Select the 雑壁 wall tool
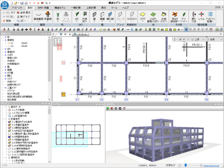This screenshot has height=168, width=224. coord(102,16)
